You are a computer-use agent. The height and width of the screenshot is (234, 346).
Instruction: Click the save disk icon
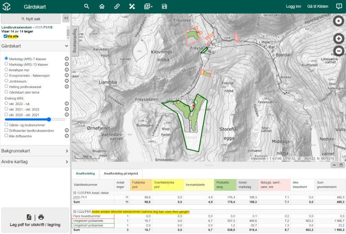click(164, 6)
